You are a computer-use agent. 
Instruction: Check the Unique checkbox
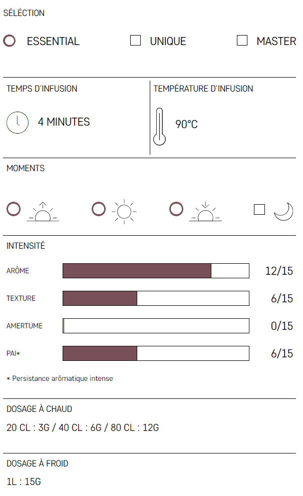click(136, 41)
